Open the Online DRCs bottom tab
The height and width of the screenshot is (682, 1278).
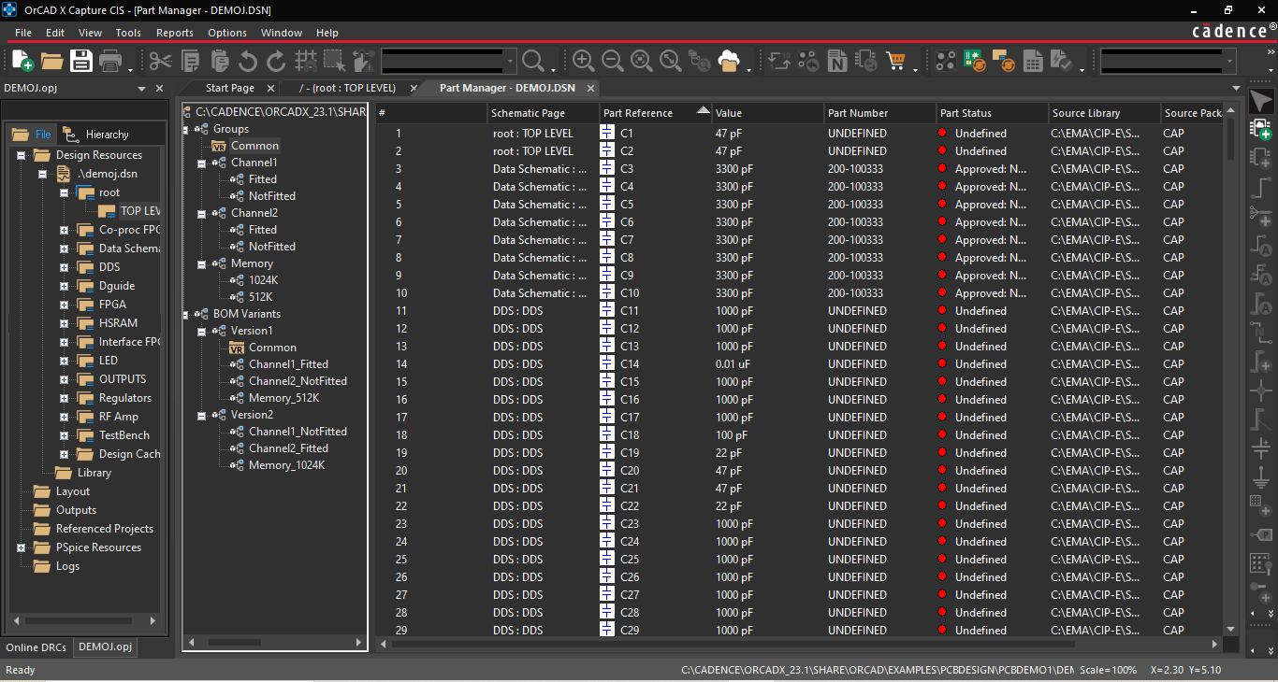(x=36, y=646)
